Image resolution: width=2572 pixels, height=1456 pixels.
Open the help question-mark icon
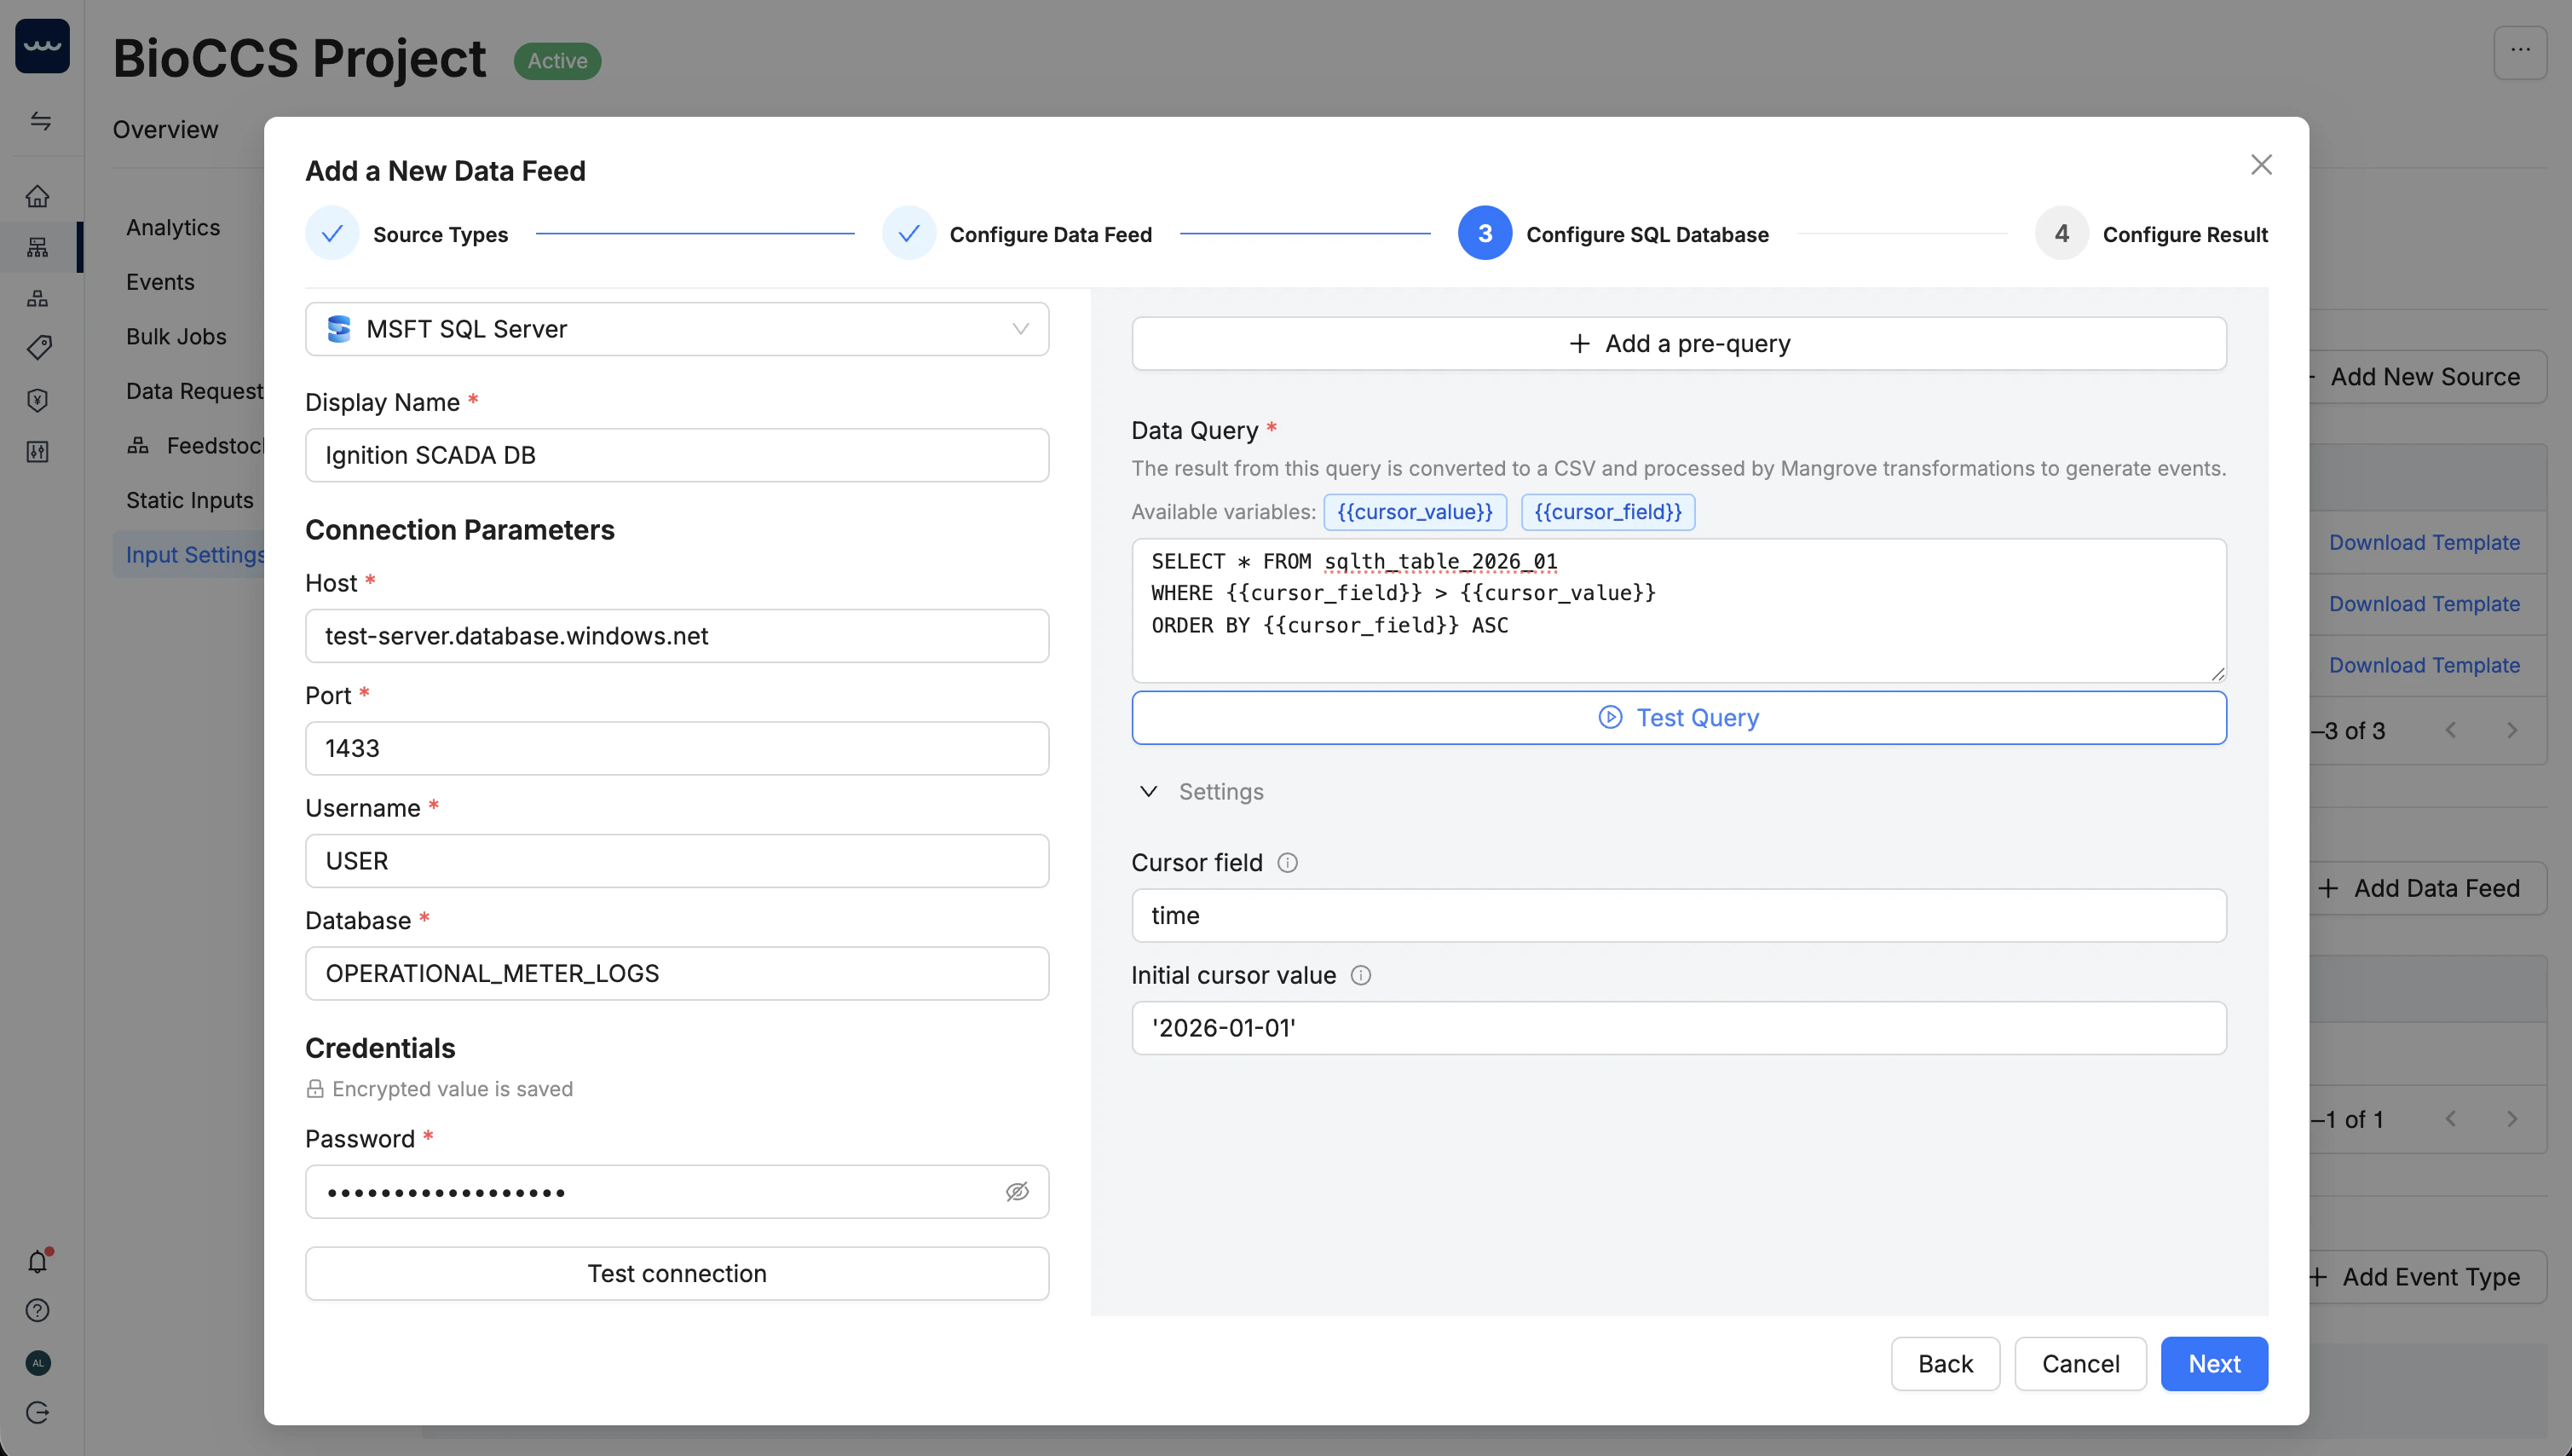click(38, 1310)
